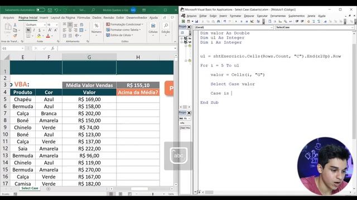
Task: Toggle Italic formatting
Action: point(33,30)
